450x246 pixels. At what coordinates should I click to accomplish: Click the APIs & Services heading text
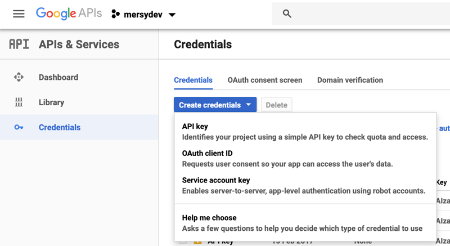point(79,44)
